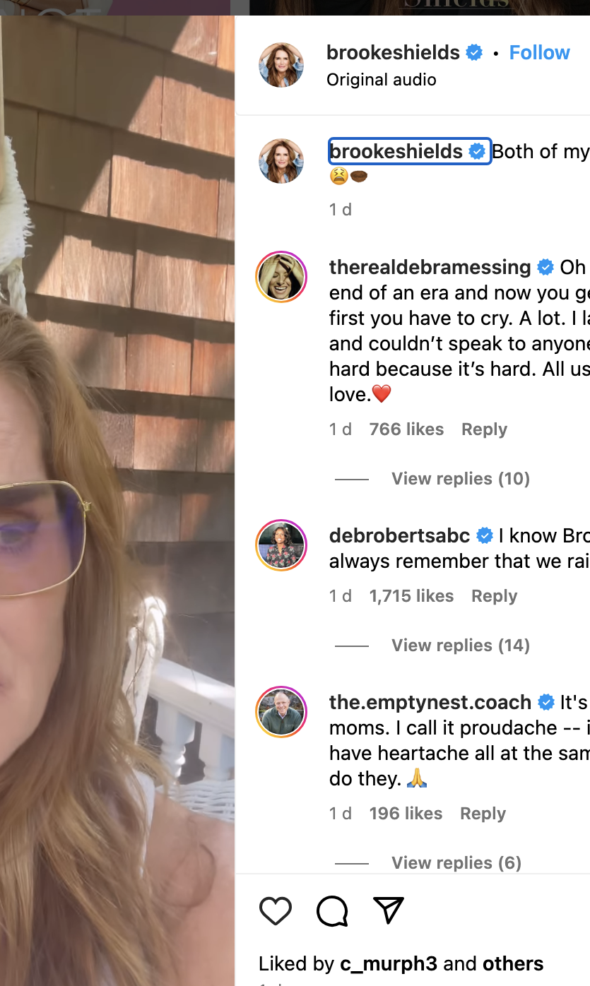The image size is (590, 986).
Task: Open comments with the speech bubble icon
Action: 332,910
